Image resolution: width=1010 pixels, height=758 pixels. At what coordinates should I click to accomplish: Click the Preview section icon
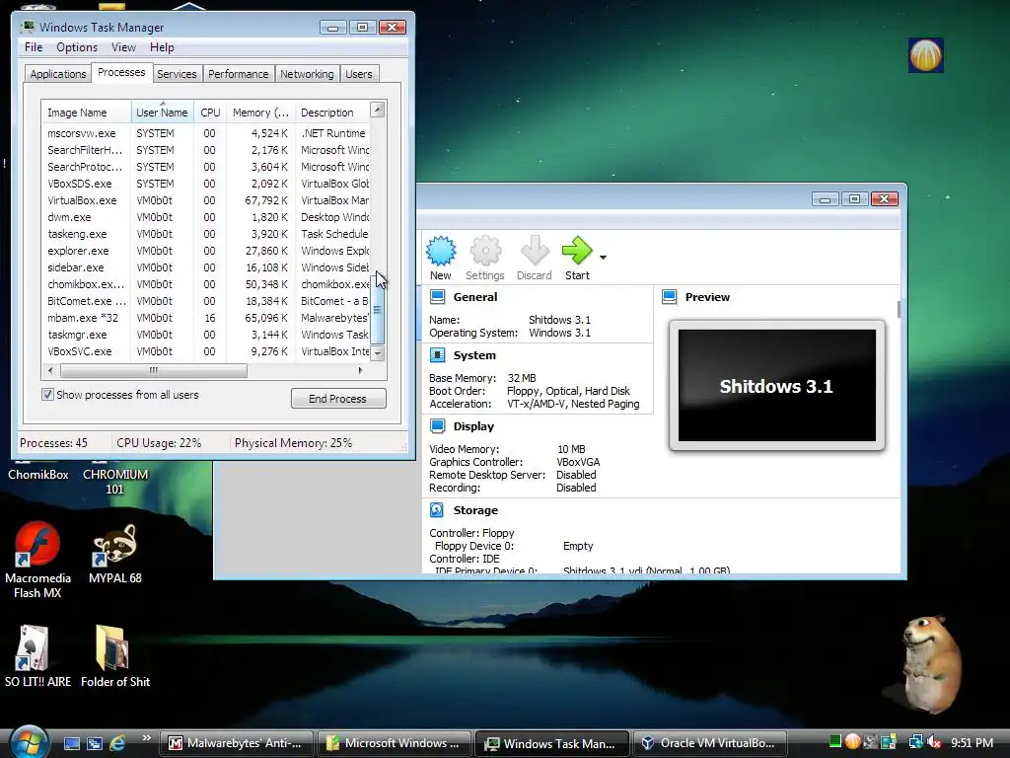pos(670,296)
